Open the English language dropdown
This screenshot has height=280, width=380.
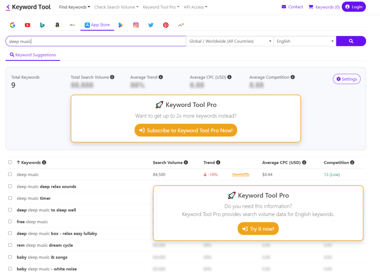click(x=304, y=41)
